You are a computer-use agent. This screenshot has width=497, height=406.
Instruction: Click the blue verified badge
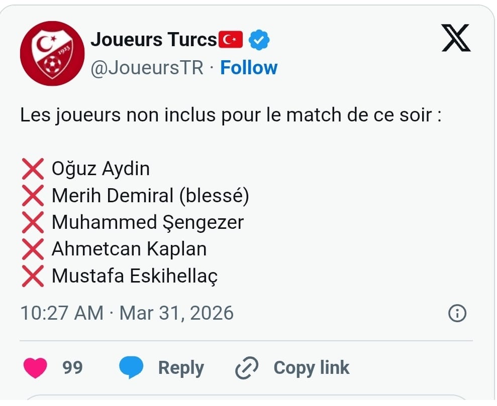tap(260, 40)
